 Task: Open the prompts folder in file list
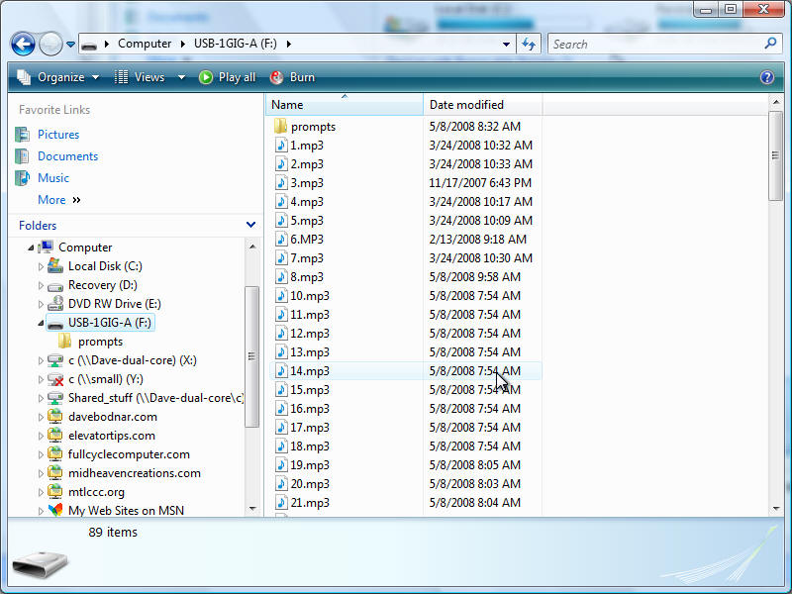click(312, 127)
